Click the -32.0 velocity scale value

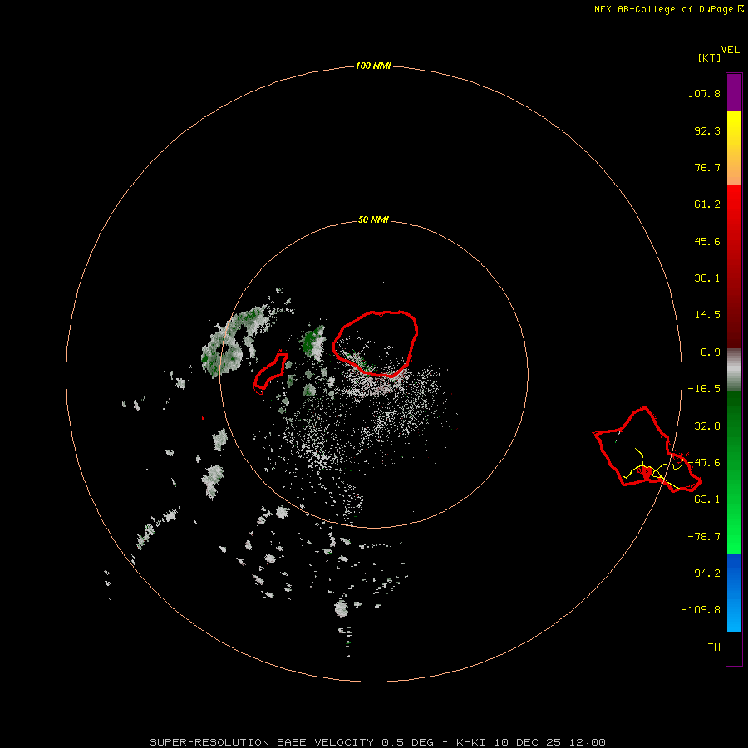tap(704, 426)
